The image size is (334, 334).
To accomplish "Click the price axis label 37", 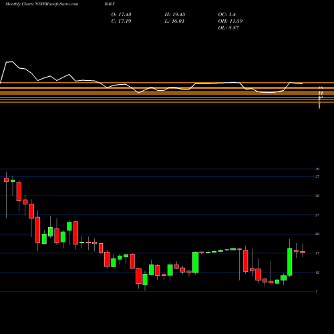I will [x=317, y=176].
